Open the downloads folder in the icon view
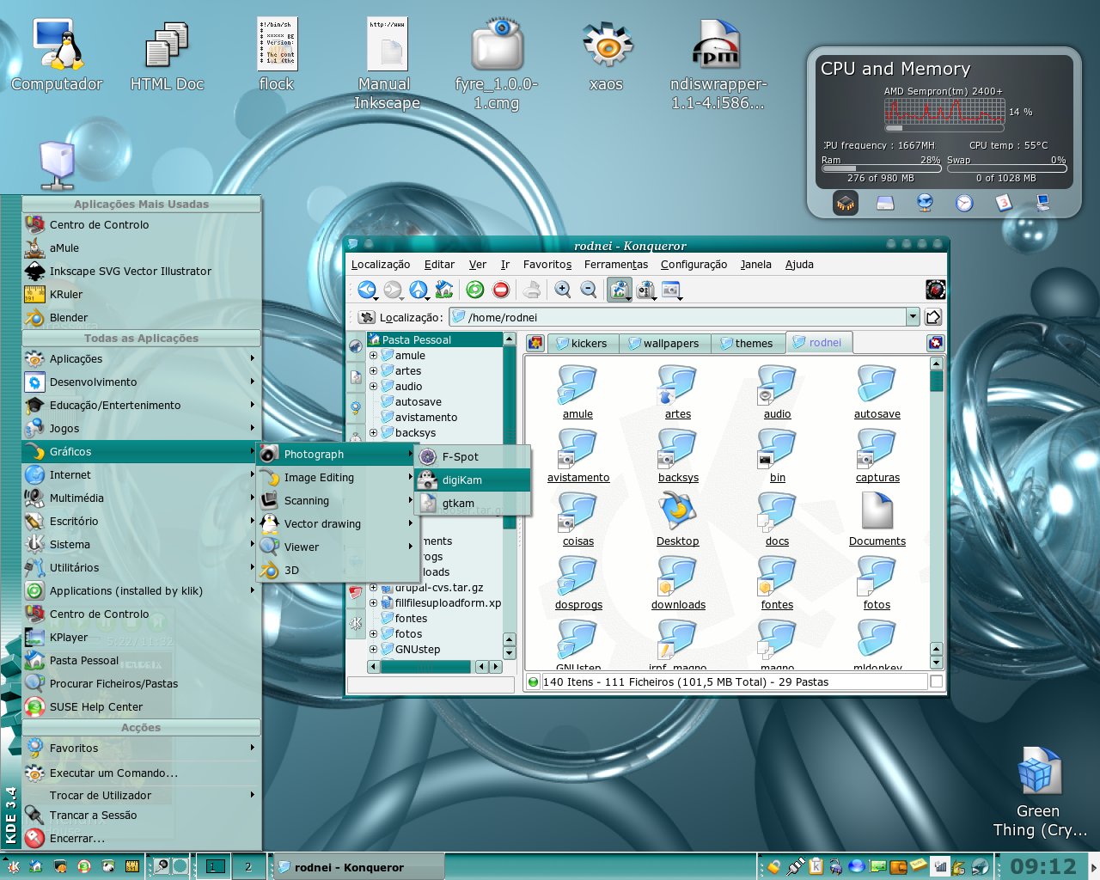1100x880 pixels. click(x=678, y=583)
